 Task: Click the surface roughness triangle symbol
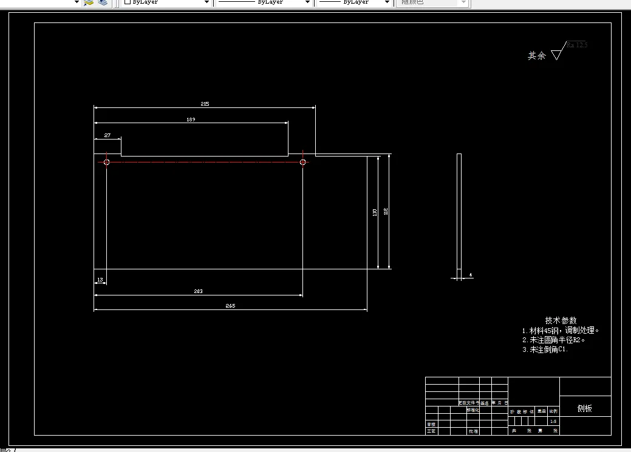(557, 54)
